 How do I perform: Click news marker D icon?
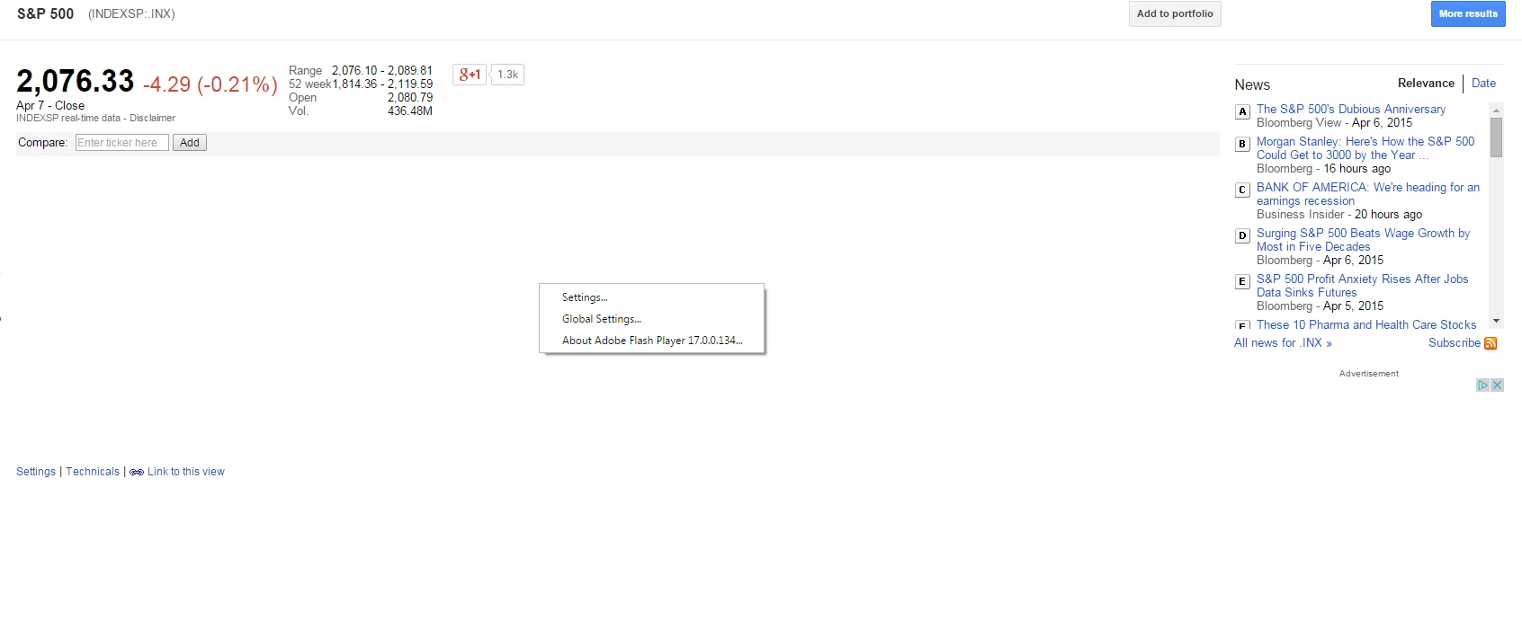1242,235
